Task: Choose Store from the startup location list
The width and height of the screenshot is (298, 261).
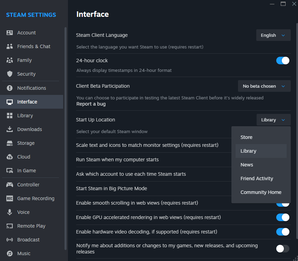Action: 246,137
